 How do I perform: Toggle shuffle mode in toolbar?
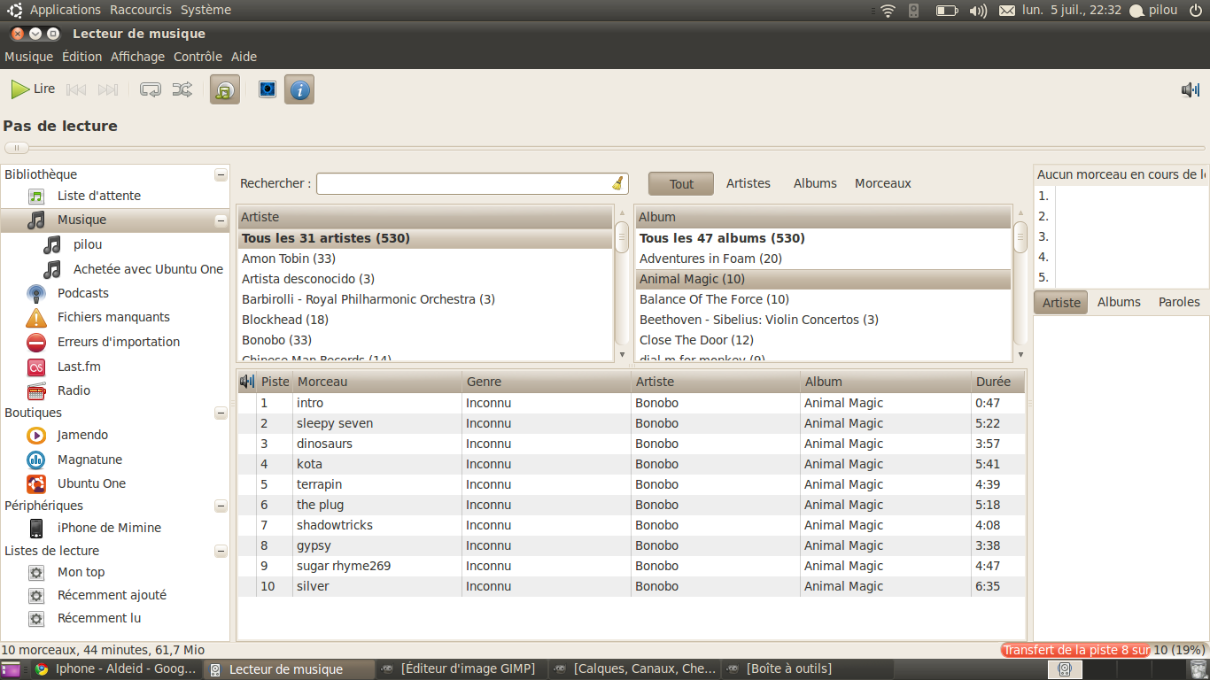coord(182,89)
